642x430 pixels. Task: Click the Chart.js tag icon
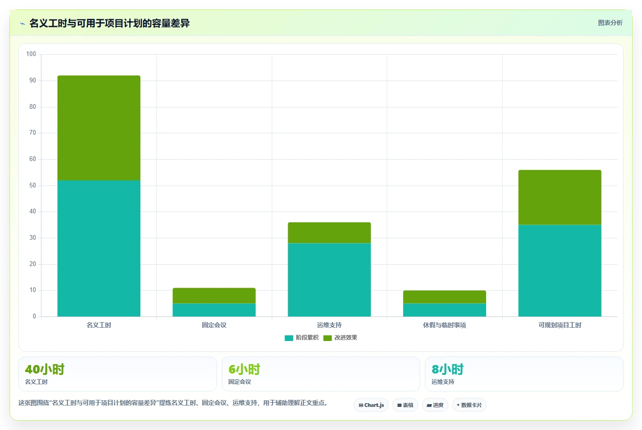click(361, 405)
